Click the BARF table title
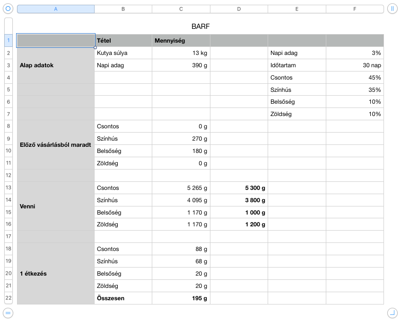 [200, 27]
